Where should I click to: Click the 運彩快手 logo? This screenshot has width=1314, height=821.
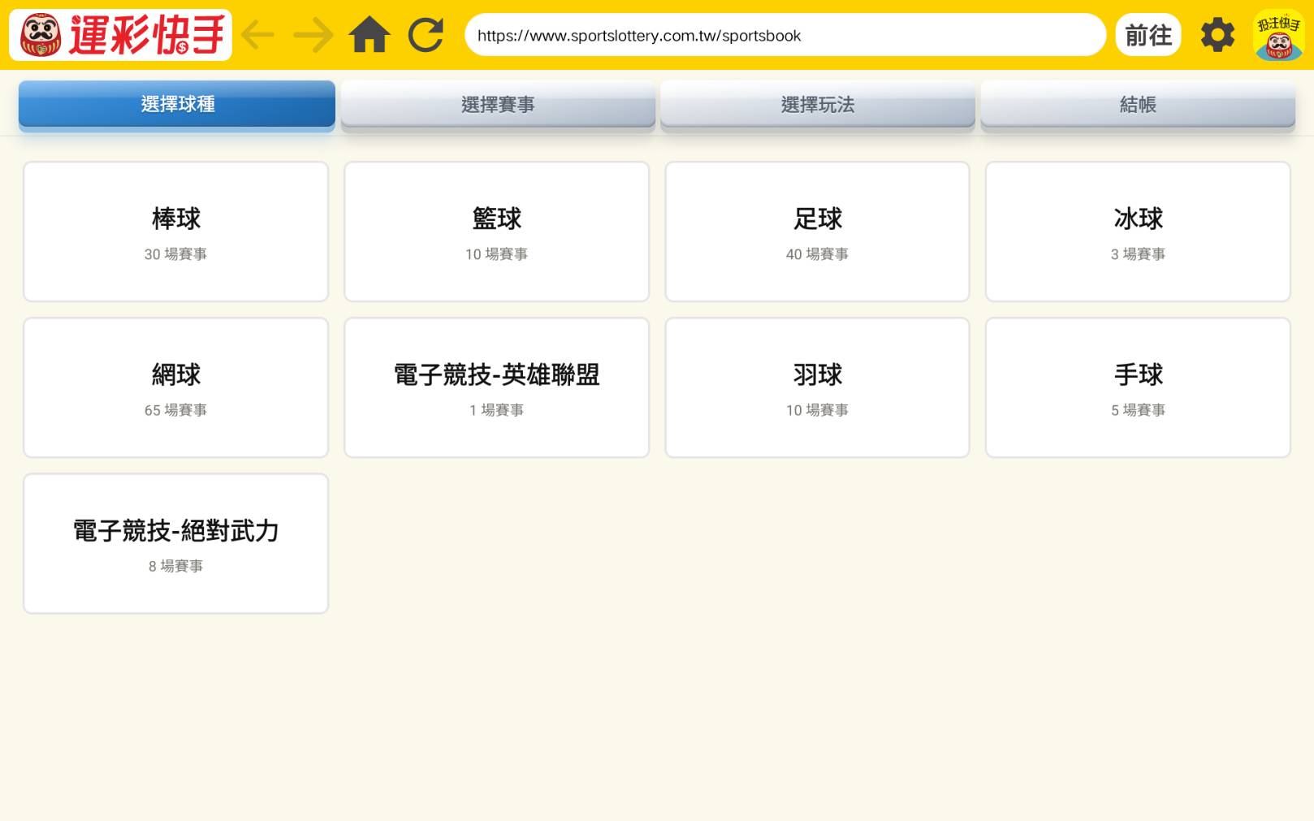point(120,35)
